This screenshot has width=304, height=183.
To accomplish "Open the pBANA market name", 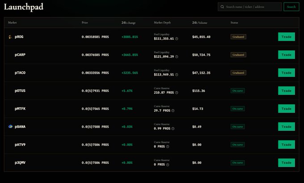I will (x=20, y=127).
